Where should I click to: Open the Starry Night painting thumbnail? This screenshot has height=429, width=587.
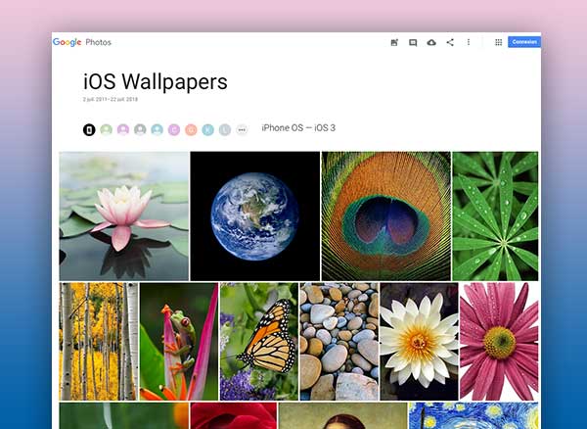click(474, 415)
